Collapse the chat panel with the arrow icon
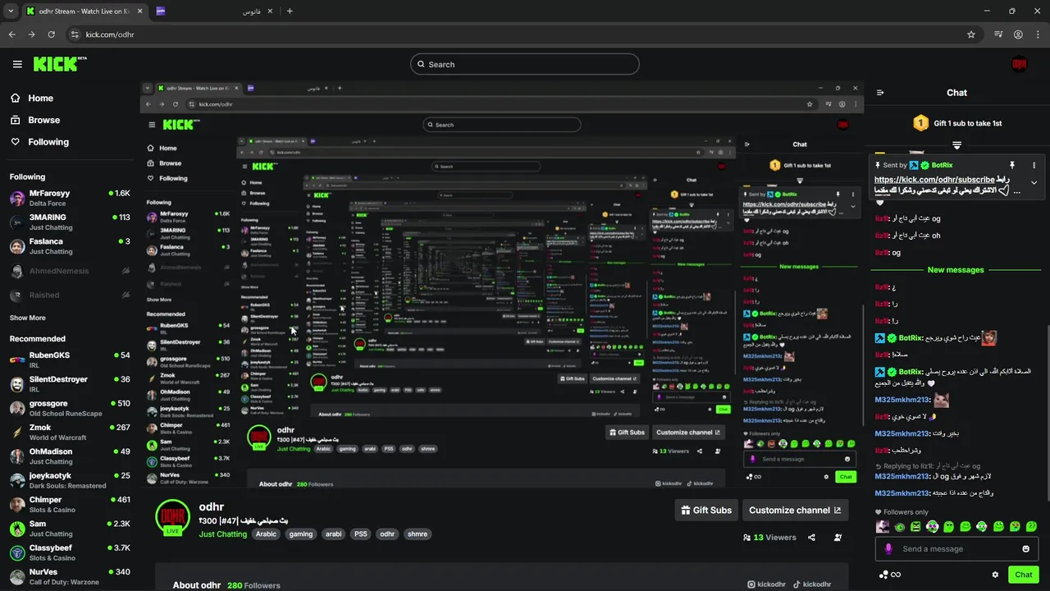The height and width of the screenshot is (591, 1050). (x=880, y=93)
